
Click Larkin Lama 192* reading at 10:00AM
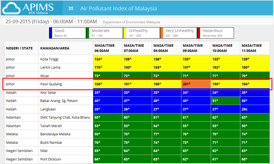226,68
